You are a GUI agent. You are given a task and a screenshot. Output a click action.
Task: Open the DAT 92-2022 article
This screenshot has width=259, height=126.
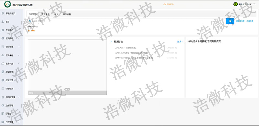134,58
